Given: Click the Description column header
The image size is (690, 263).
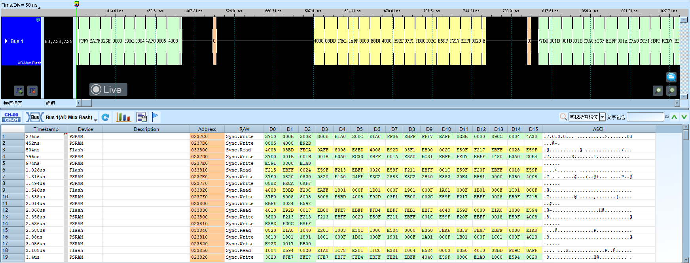Looking at the screenshot, I should click(146, 129).
